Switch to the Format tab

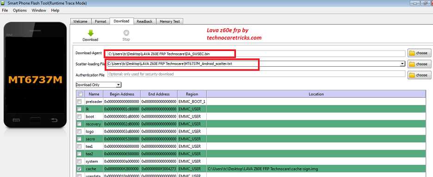[x=100, y=21]
